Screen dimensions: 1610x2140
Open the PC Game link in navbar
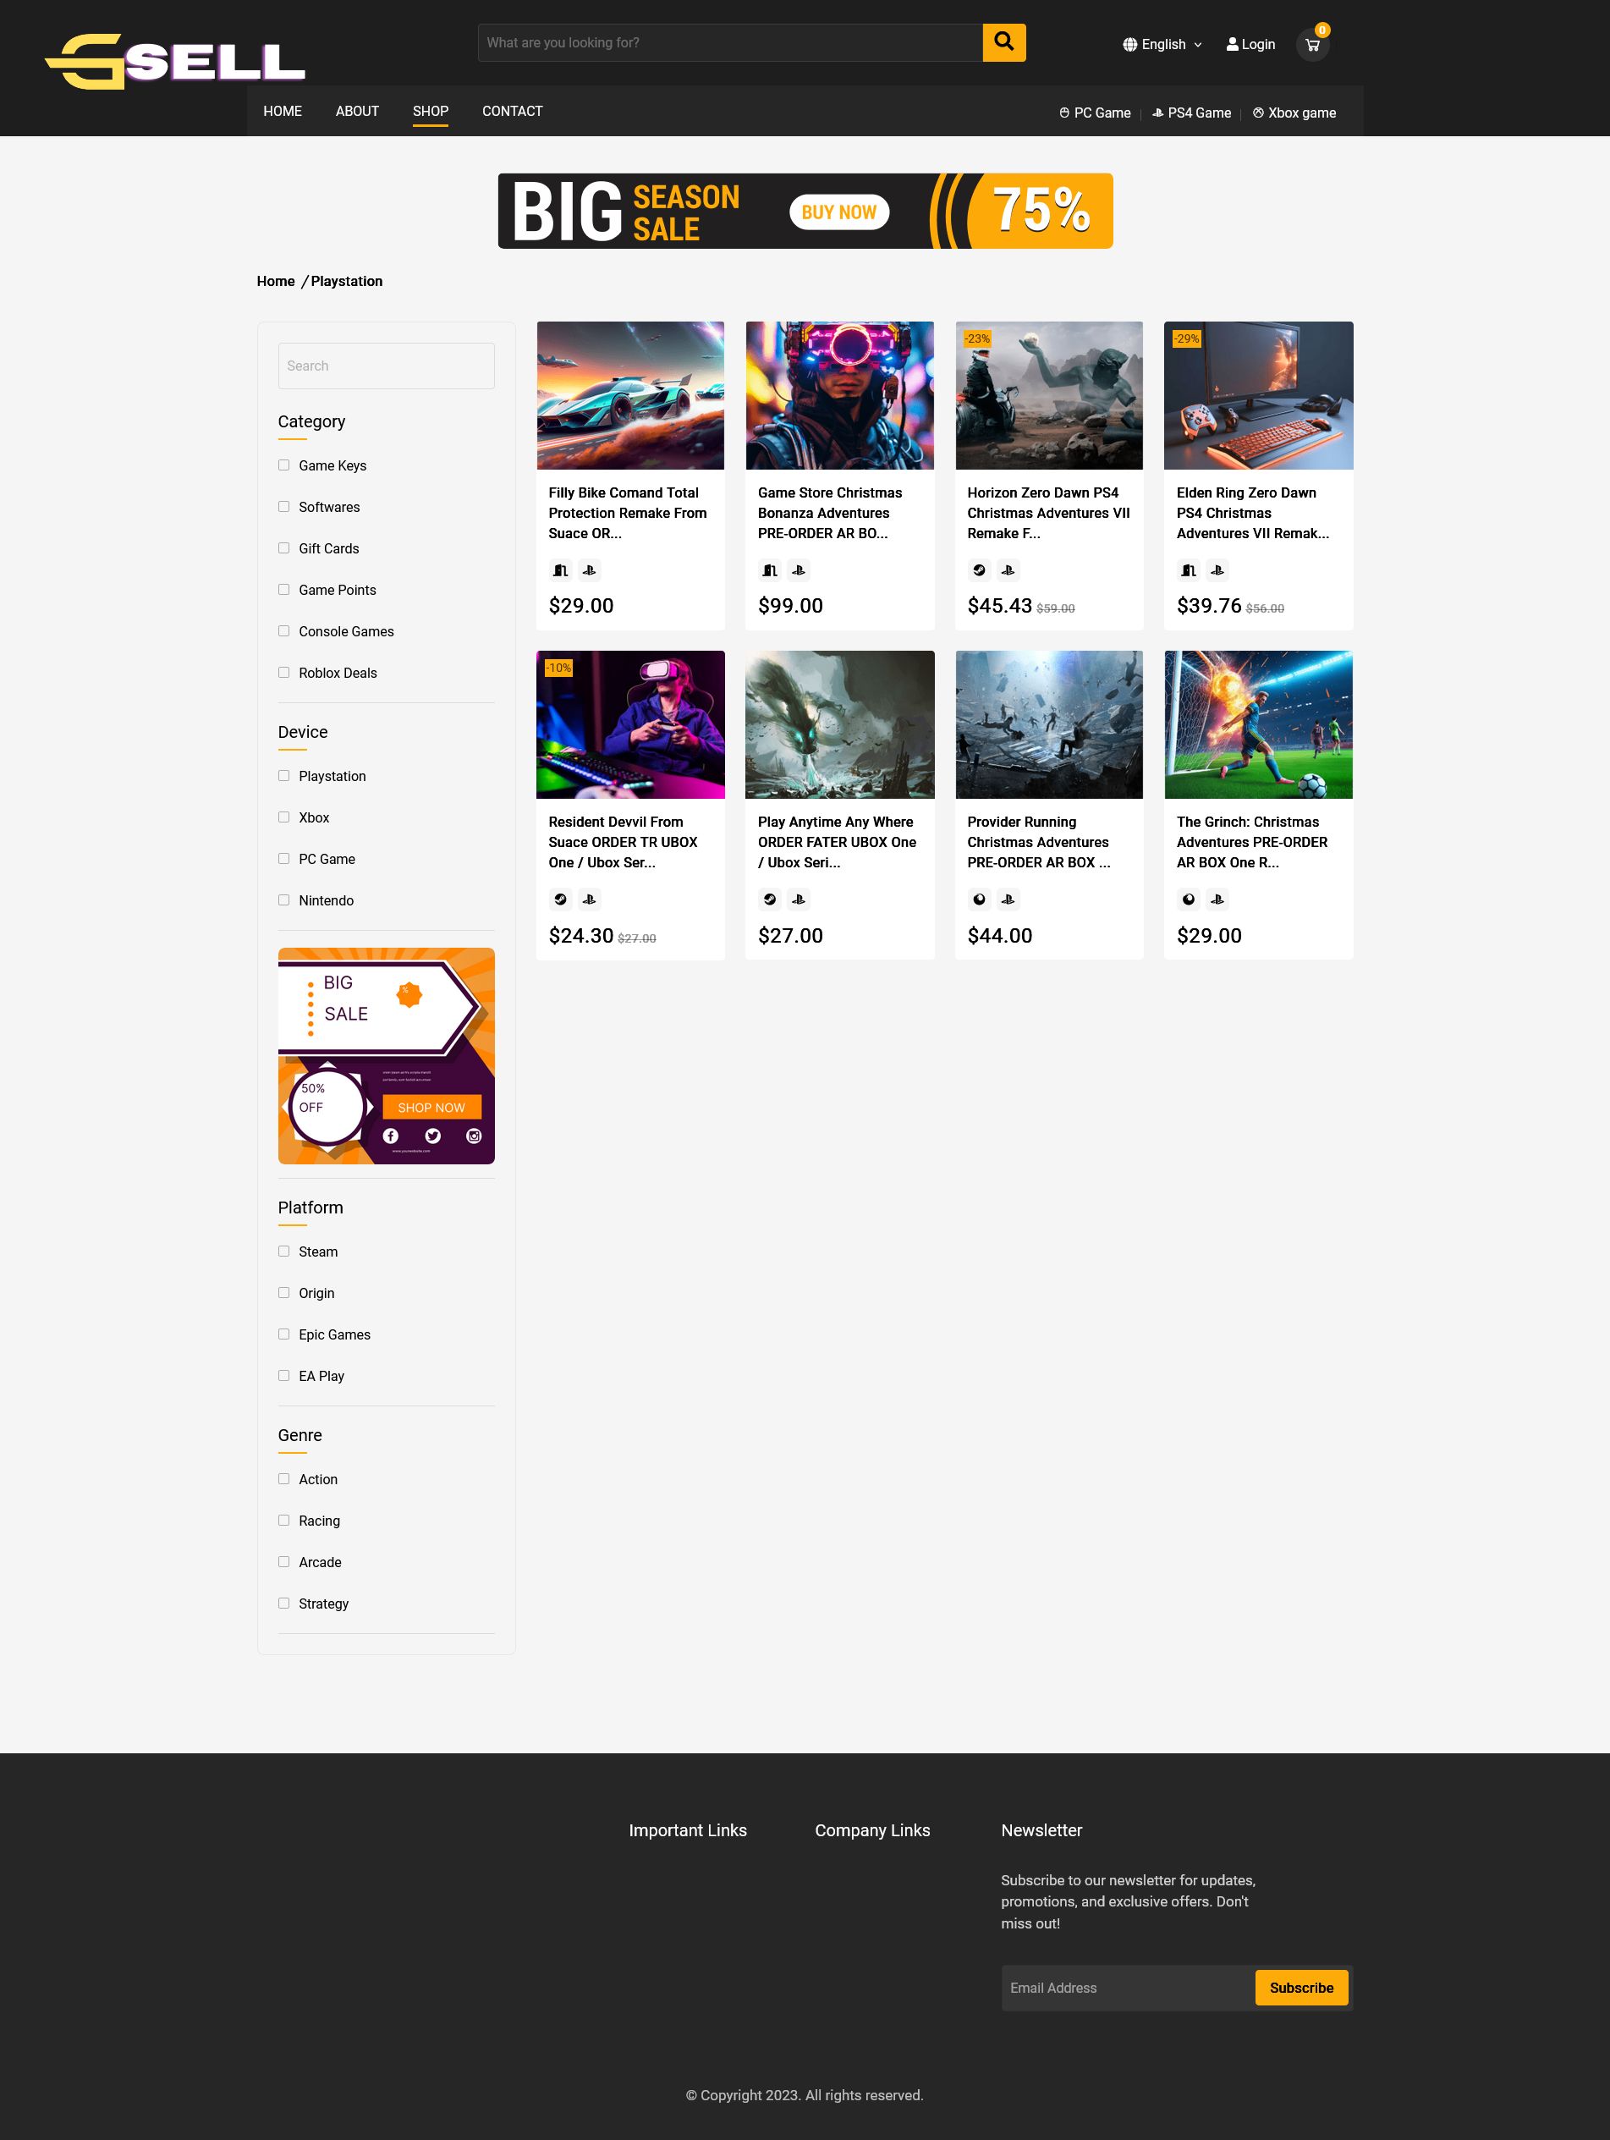click(1094, 113)
